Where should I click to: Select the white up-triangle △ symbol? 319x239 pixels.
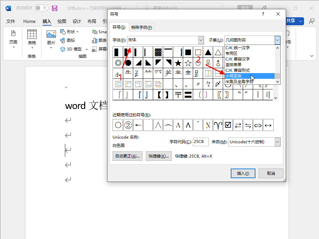(x=218, y=53)
